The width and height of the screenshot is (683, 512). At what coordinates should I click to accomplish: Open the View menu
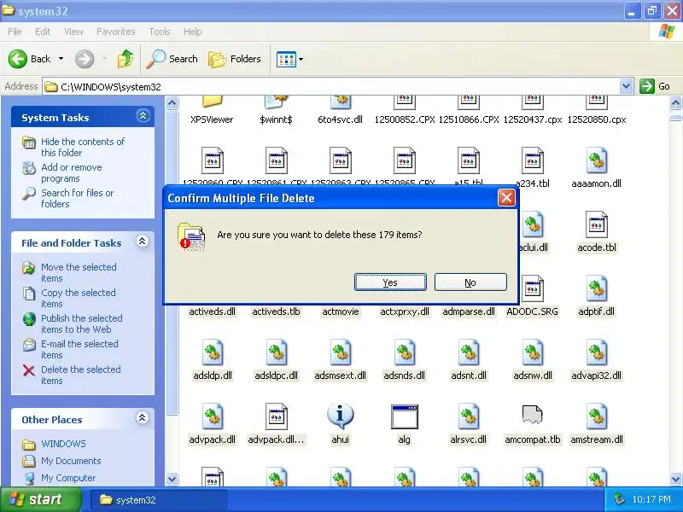(73, 32)
